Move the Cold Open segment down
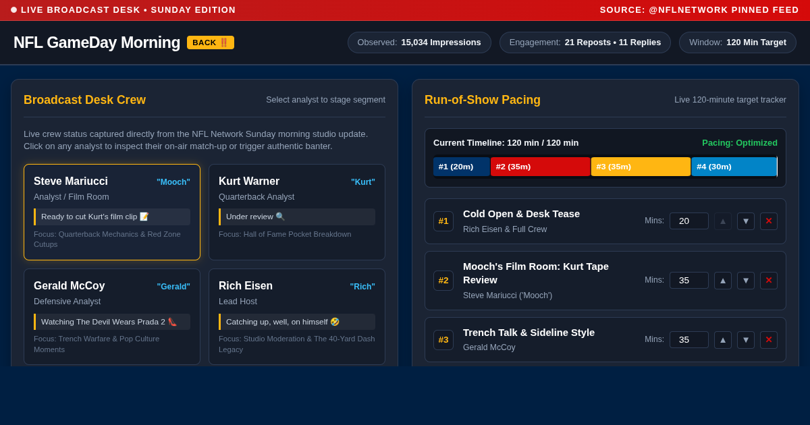 tap(746, 221)
